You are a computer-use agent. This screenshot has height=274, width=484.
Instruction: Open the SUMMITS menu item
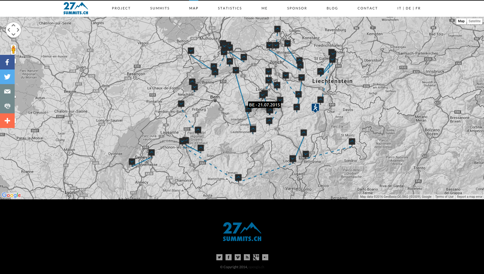point(160,8)
